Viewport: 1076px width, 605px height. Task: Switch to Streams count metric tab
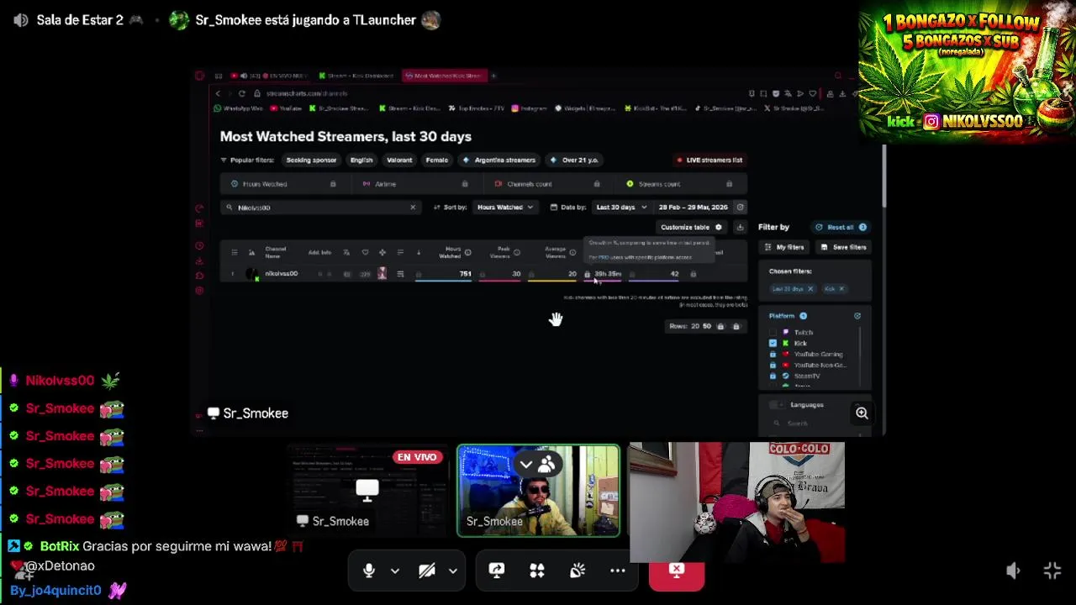[680, 184]
